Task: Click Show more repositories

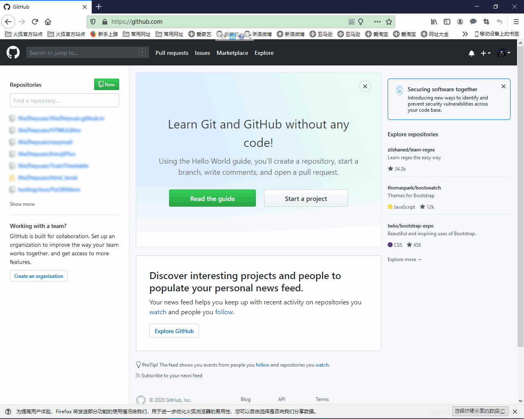Action: (22, 204)
